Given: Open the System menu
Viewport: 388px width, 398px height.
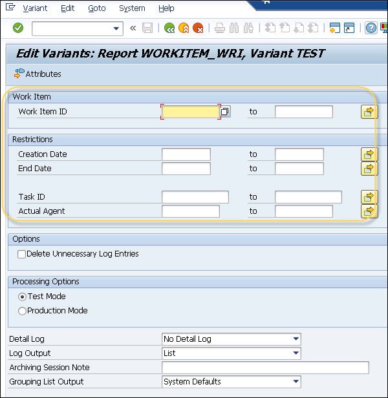Looking at the screenshot, I should point(132,8).
